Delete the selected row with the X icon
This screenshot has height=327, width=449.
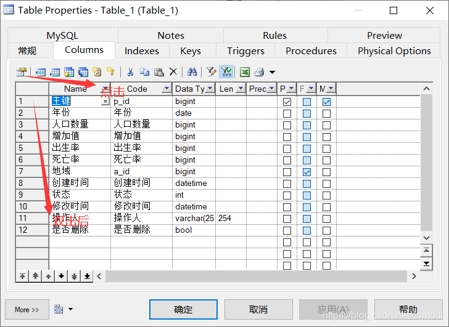point(173,72)
